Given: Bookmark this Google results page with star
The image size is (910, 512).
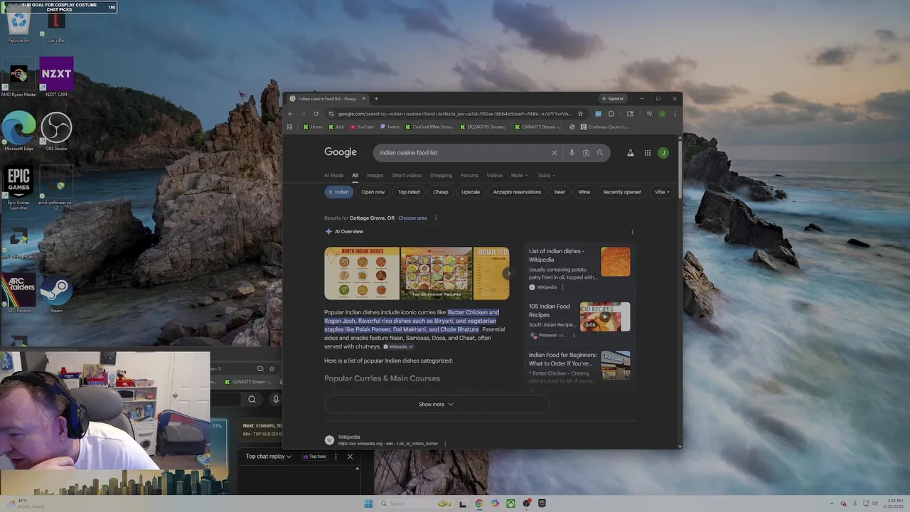Looking at the screenshot, I should [x=580, y=114].
